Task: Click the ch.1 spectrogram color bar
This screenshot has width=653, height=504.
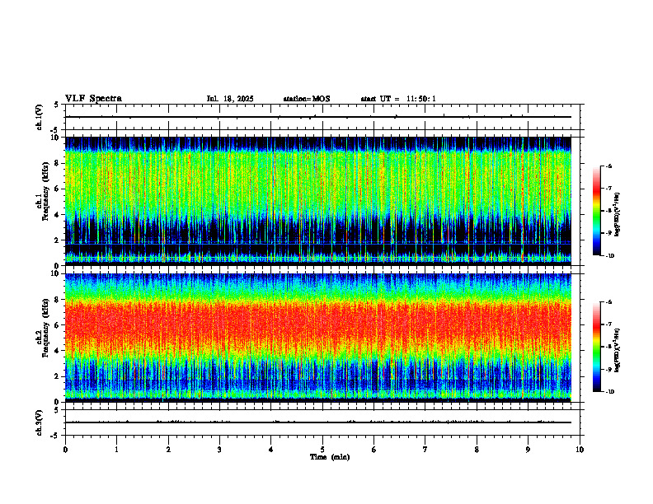Action: [596, 211]
